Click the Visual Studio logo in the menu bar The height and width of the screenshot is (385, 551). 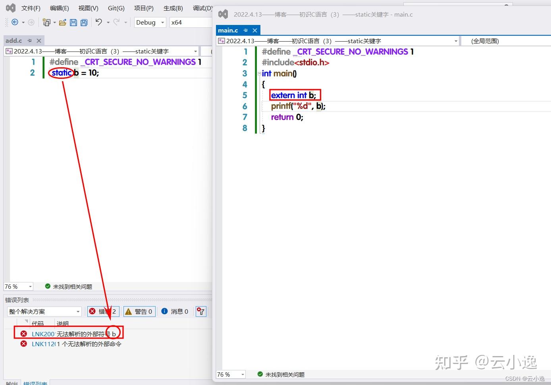[11, 8]
